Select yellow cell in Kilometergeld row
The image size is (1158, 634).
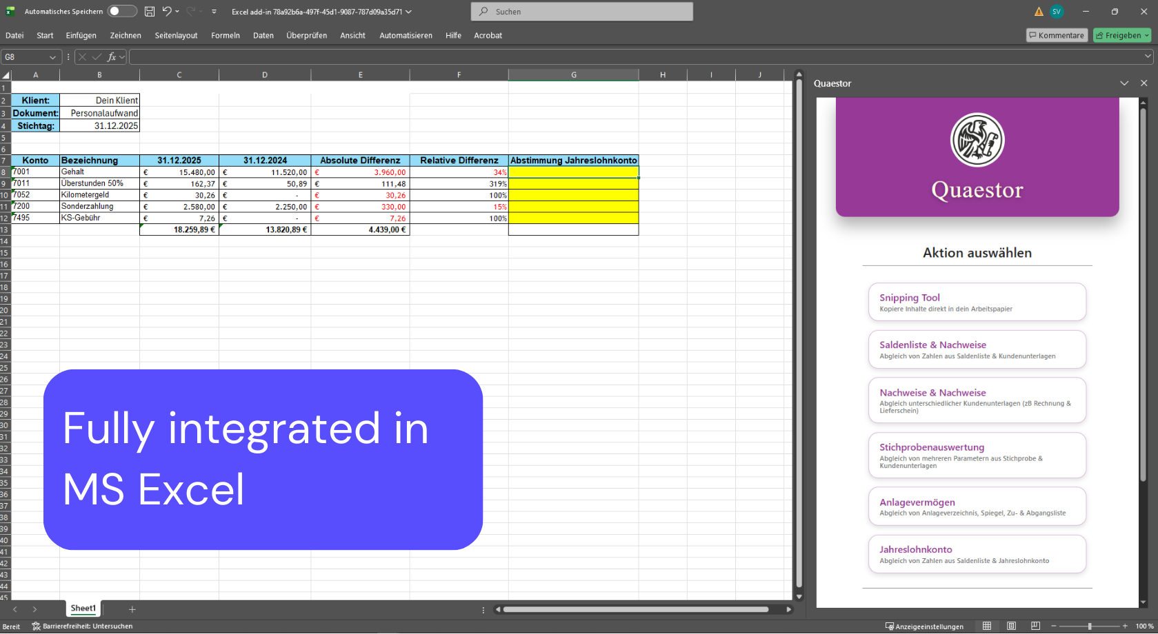[x=573, y=195]
